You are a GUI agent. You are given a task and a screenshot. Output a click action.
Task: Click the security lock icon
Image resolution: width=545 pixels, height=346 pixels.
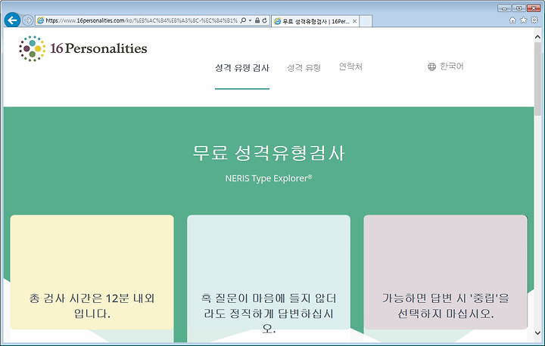point(257,20)
